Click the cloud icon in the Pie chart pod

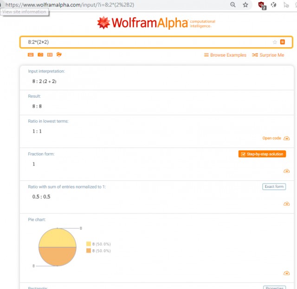tap(287, 273)
